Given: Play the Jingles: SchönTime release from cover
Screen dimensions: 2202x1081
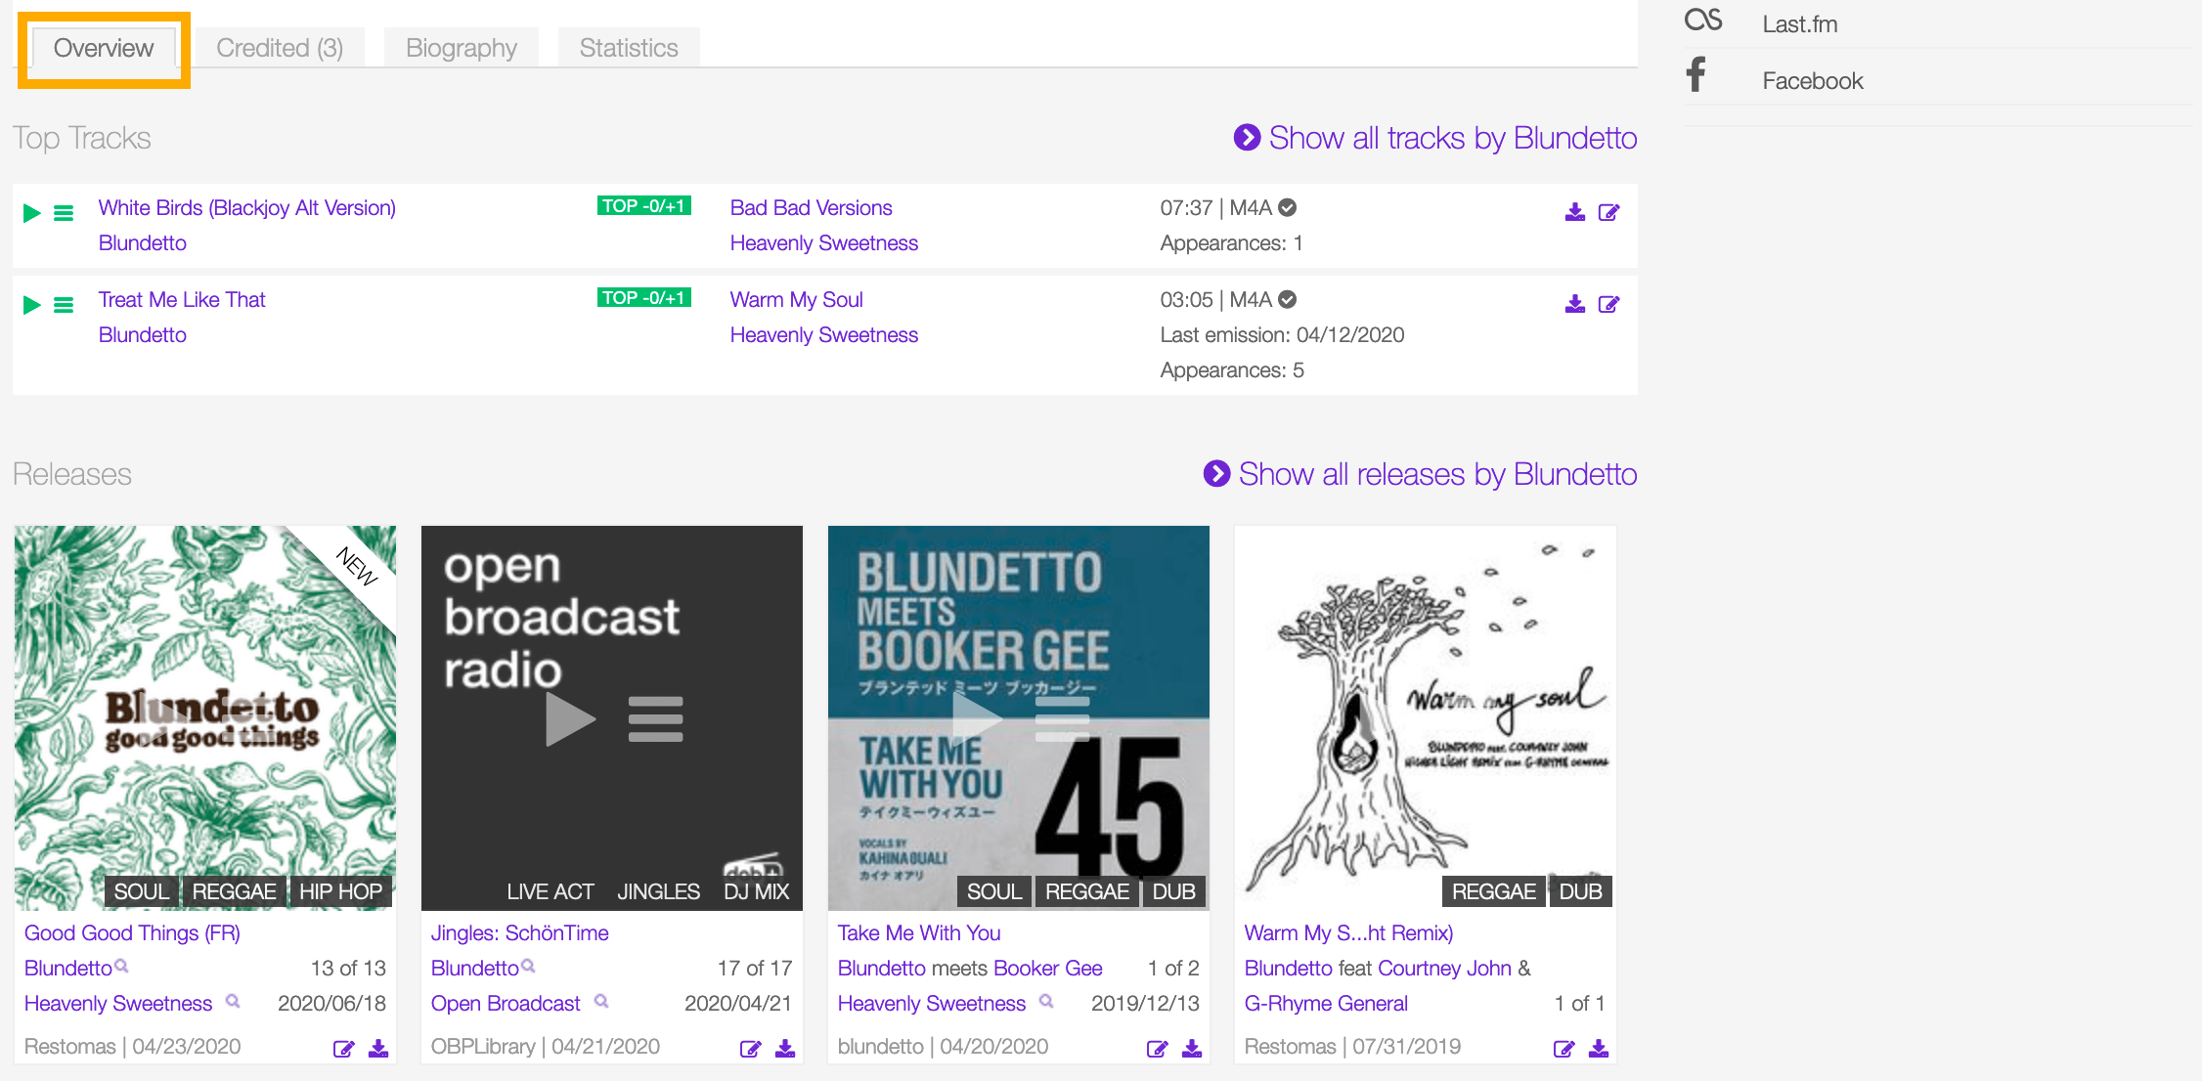Looking at the screenshot, I should (x=571, y=719).
